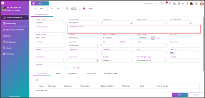Click the Merge toolbar button

point(88,8)
